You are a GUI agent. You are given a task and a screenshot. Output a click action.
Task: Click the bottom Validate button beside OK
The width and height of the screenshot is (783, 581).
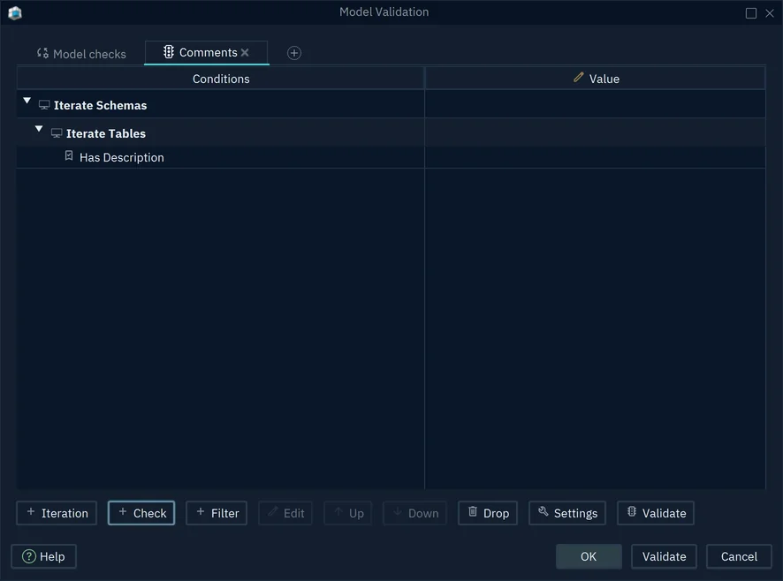pyautogui.click(x=665, y=556)
